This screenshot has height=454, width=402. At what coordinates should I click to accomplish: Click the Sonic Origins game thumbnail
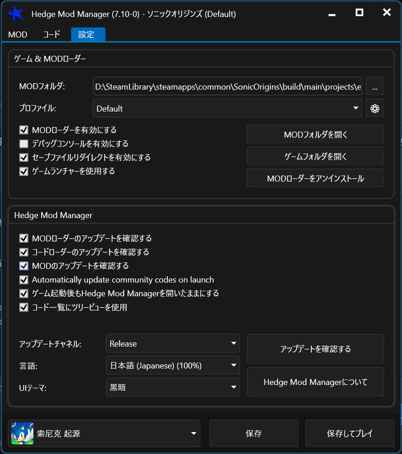(21, 433)
